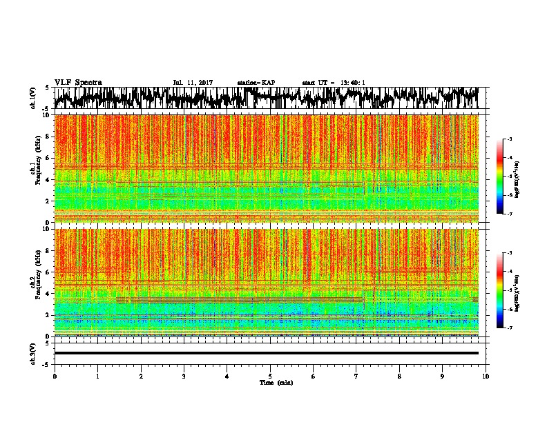Click the 9 minute tick on time axis
547x422 pixels.
pos(442,376)
